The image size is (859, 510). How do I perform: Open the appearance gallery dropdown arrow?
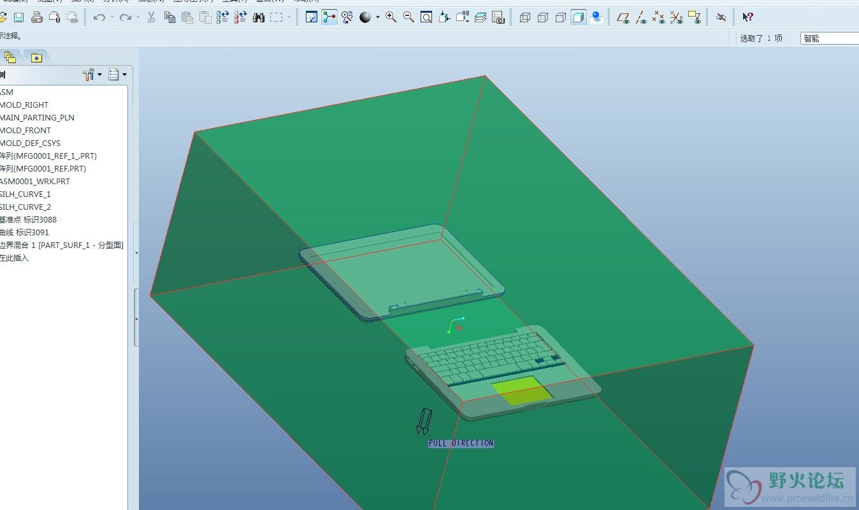pos(377,18)
